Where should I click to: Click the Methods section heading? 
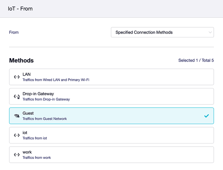pyautogui.click(x=21, y=61)
